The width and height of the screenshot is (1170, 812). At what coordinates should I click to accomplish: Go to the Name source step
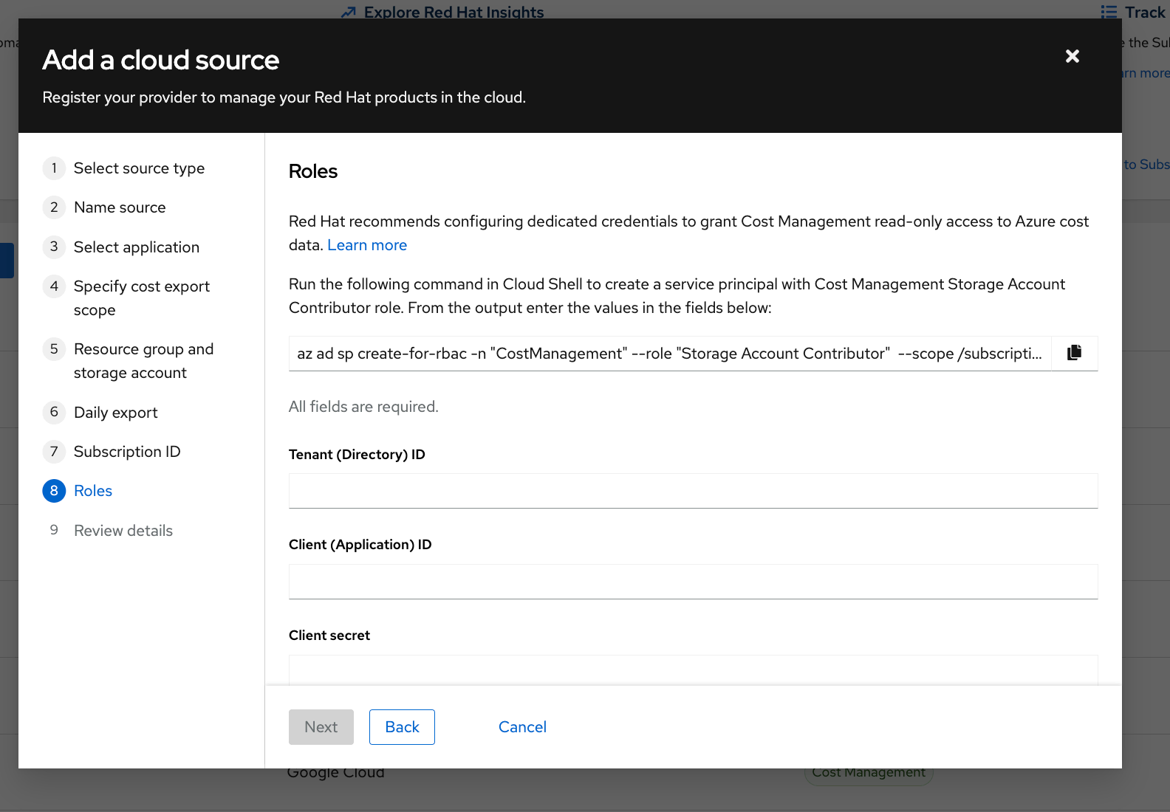[120, 207]
